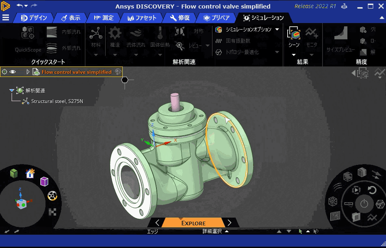Open the 詳細選択 advanced selection panel
This screenshot has height=248, width=386.
(x=215, y=231)
